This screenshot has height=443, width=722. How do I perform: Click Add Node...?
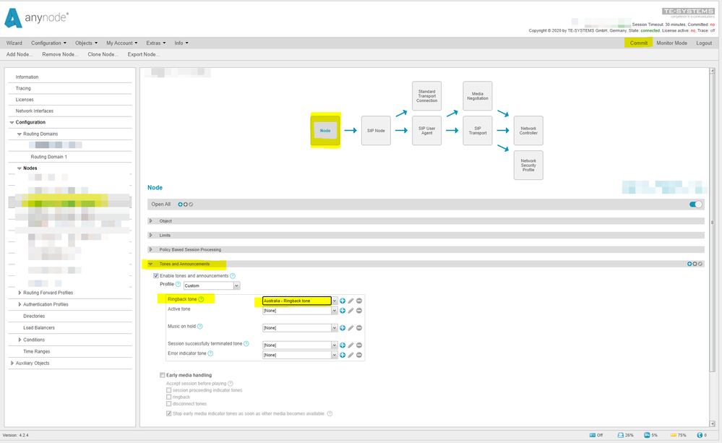pyautogui.click(x=20, y=54)
